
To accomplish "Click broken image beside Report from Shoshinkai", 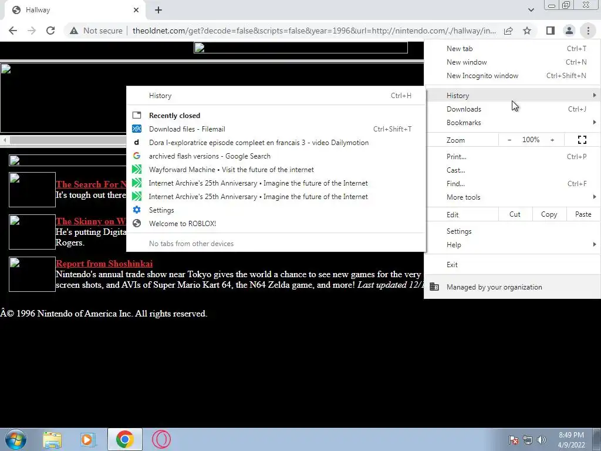I will [x=32, y=274].
